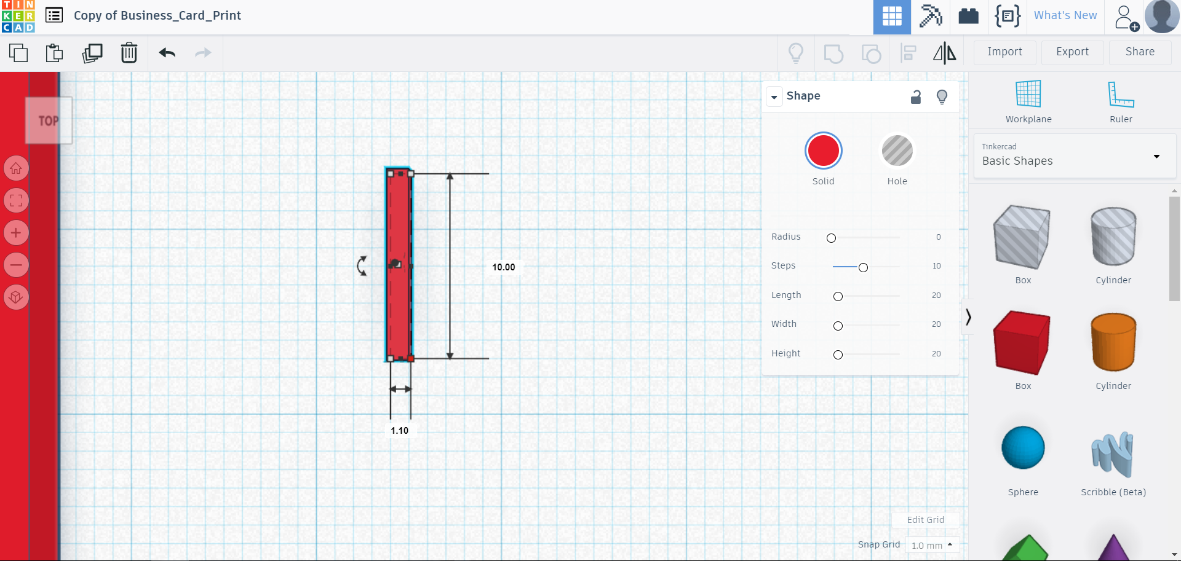Click the Group shapes icon

pyautogui.click(x=833, y=53)
